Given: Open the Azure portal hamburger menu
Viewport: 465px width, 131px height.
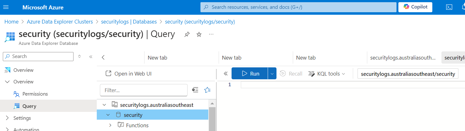Looking at the screenshot, I should pyautogui.click(x=6, y=7).
